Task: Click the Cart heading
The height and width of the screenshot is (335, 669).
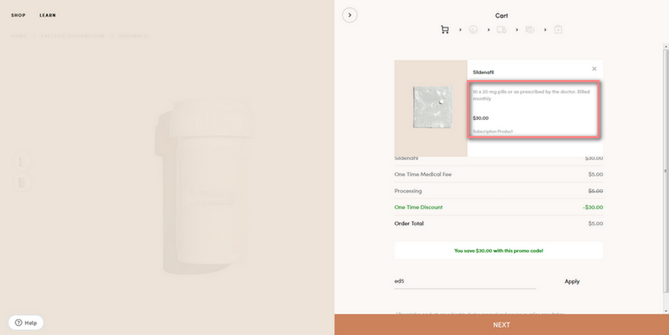Action: click(x=501, y=16)
